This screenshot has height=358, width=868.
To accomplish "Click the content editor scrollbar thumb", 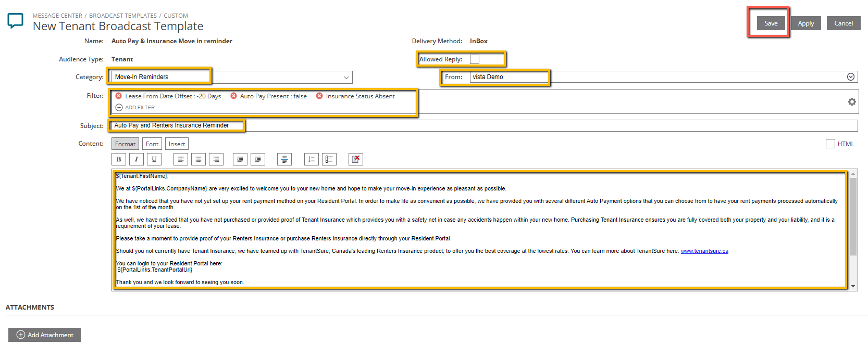I will [853, 216].
